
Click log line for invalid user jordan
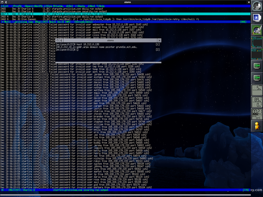(76, 75)
